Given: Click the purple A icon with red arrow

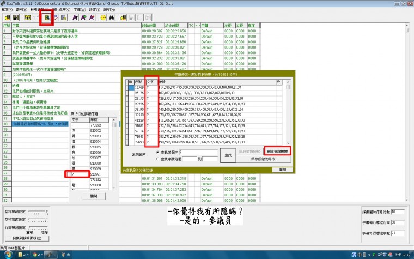Looking at the screenshot, I should pos(92,17).
